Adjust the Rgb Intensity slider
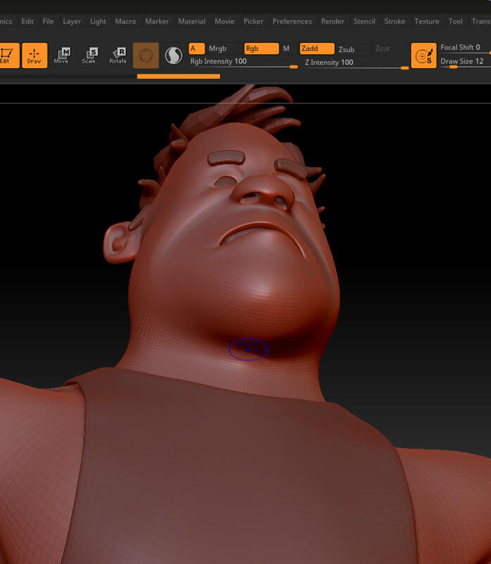This screenshot has height=564, width=491. [243, 62]
